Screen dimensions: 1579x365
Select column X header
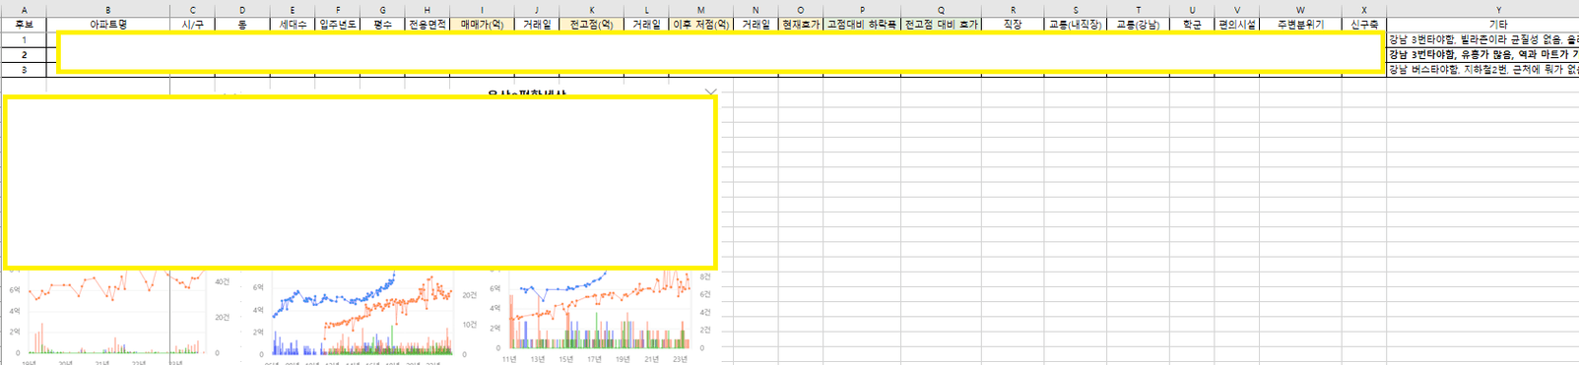click(1364, 10)
